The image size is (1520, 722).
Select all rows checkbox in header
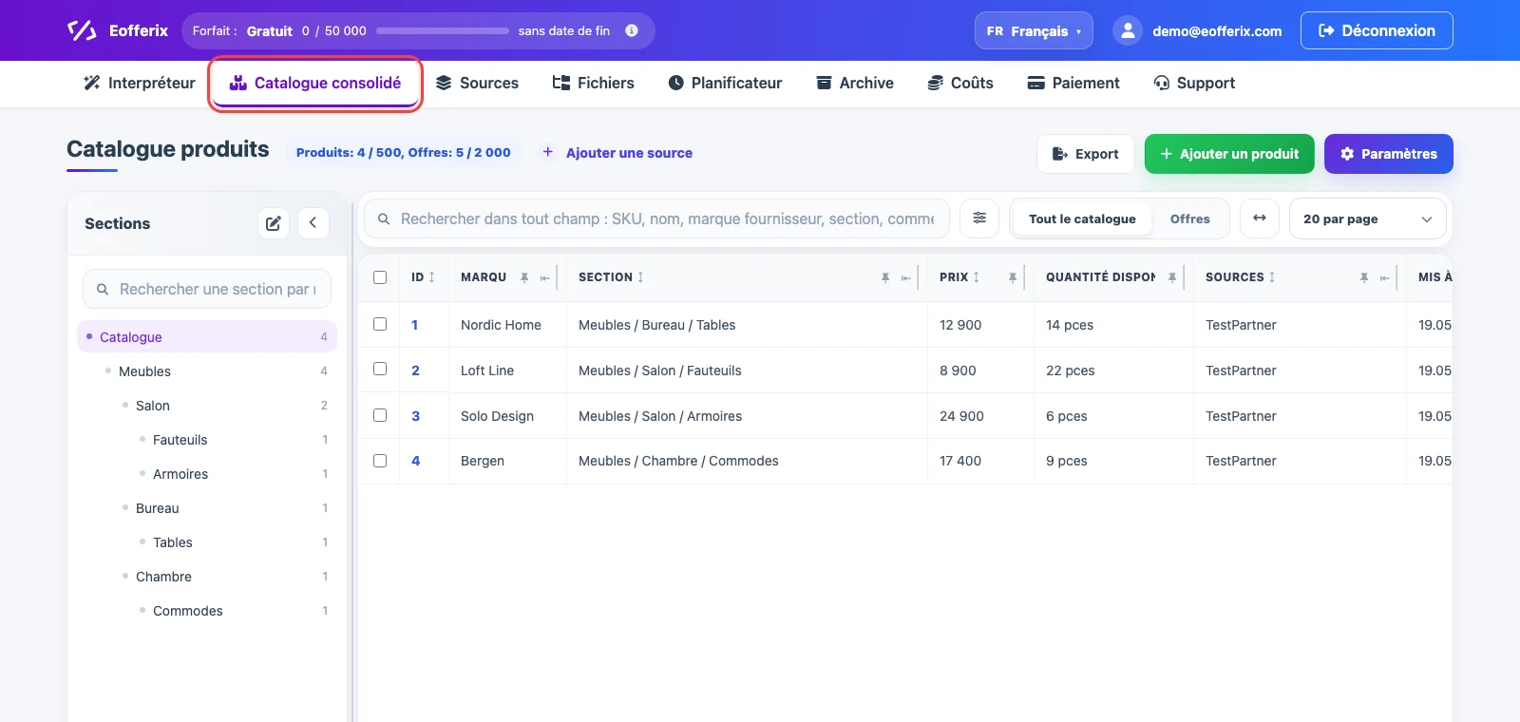380,277
